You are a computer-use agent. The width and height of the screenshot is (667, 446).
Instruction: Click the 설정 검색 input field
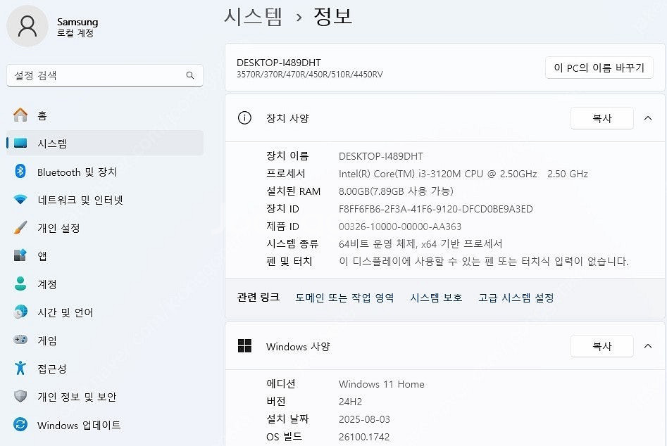(105, 75)
